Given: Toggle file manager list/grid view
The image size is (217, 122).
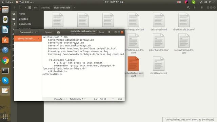Looking at the screenshot, I should [195, 7].
